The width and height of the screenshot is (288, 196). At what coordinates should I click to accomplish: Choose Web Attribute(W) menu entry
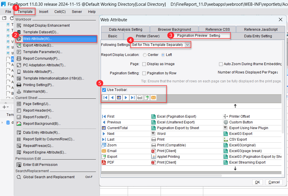[56, 39]
